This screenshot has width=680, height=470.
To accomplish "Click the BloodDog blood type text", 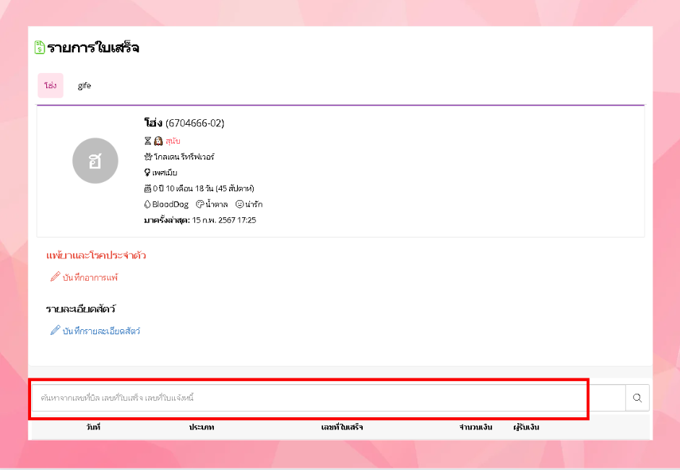I will pos(171,204).
